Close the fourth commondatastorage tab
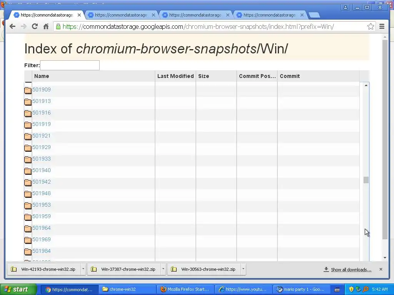The height and width of the screenshot is (295, 394). point(302,15)
